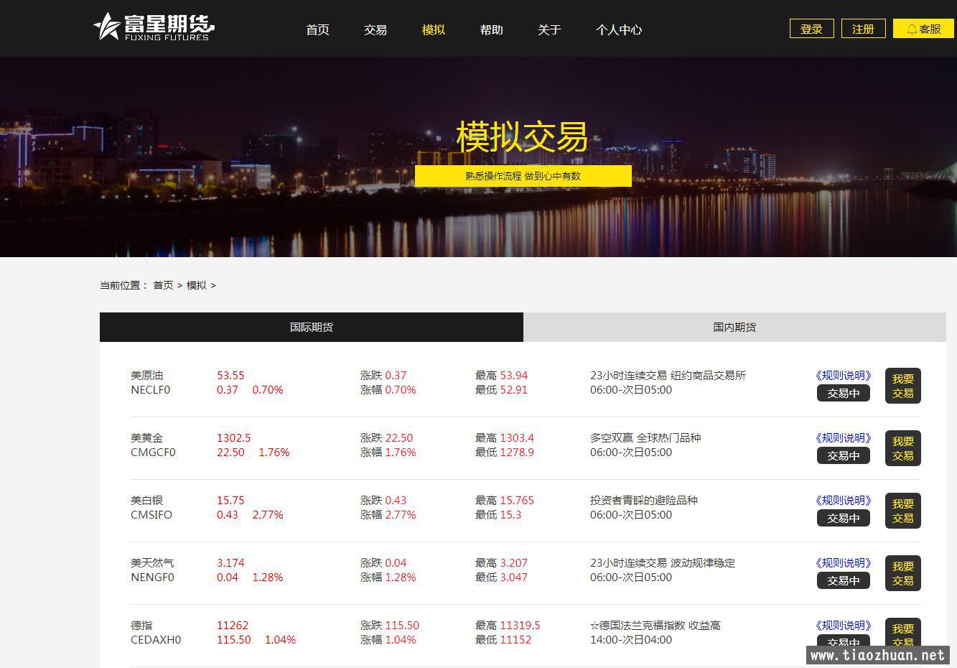Go to 首页 in the top navigation

[317, 29]
